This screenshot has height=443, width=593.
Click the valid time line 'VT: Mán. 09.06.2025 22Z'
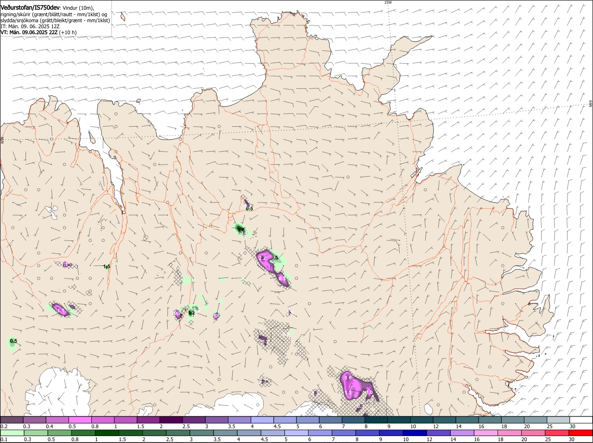point(29,32)
